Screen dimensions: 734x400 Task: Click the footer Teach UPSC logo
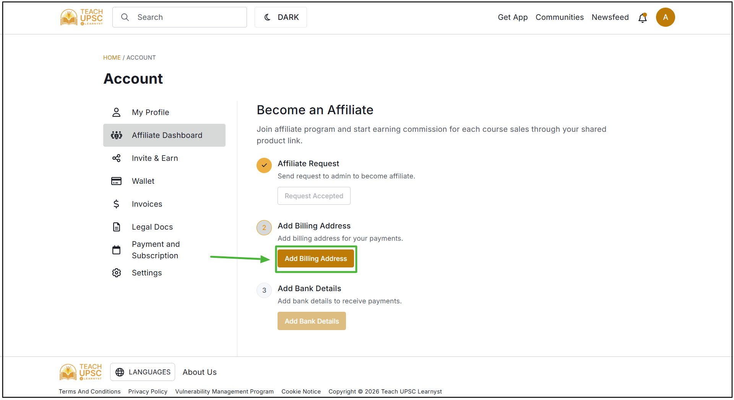pyautogui.click(x=81, y=372)
